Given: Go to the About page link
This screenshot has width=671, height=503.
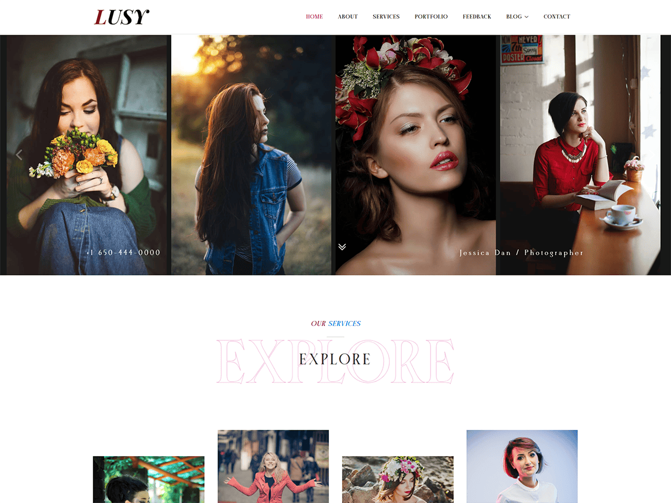Looking at the screenshot, I should click(x=348, y=17).
